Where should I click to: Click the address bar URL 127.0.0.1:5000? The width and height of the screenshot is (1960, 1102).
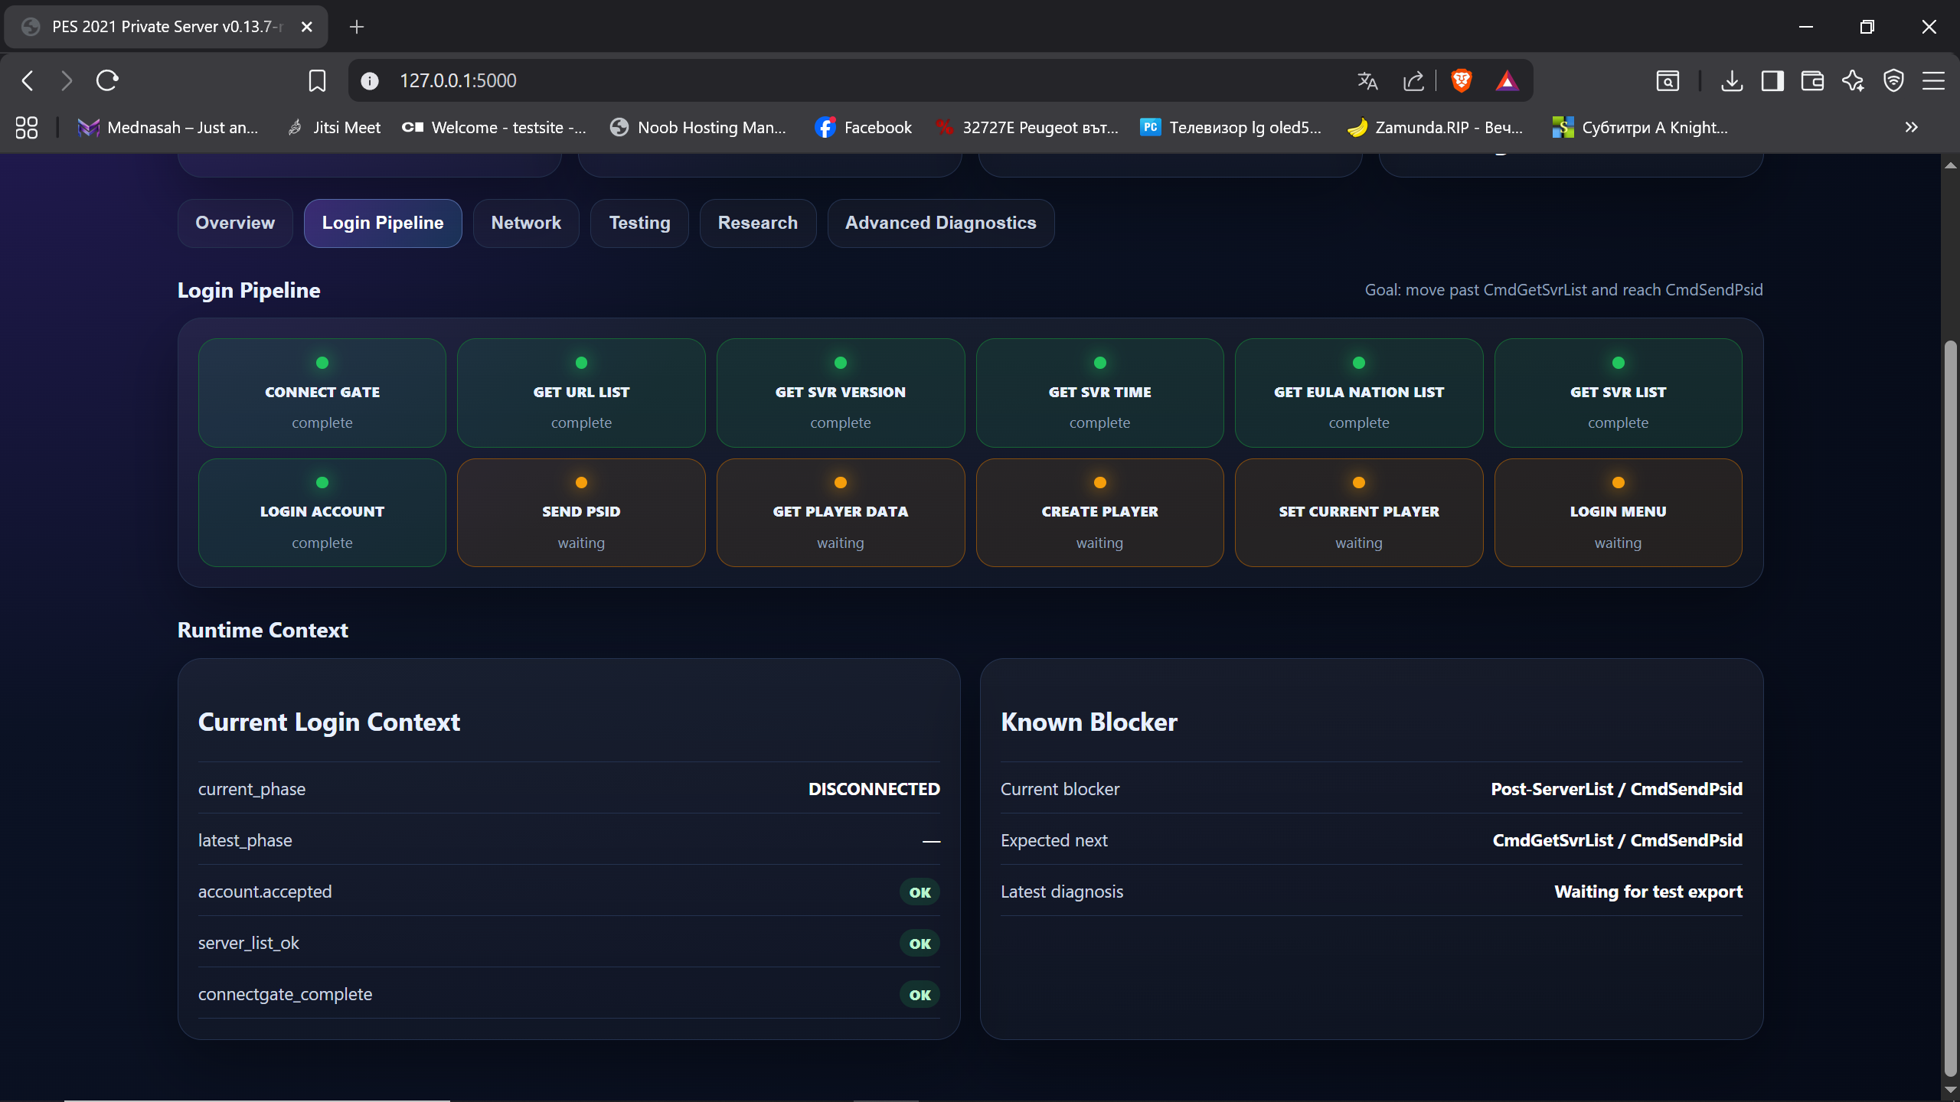coord(458,80)
